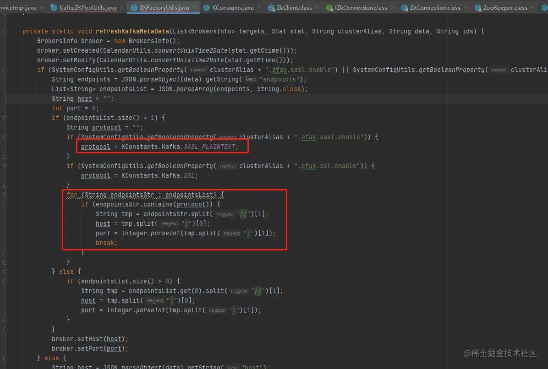Collapse fold at endpointsList.size() > 0 line
The image size is (548, 369).
[x=5, y=282]
